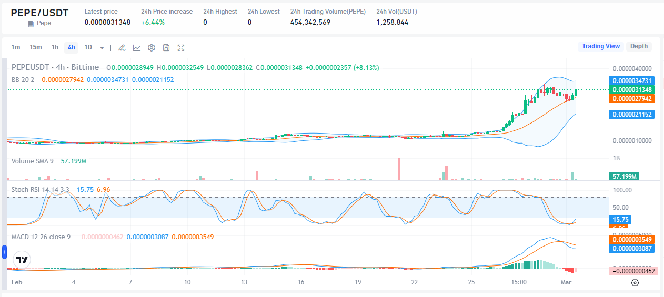Image resolution: width=664 pixels, height=297 pixels.
Task: Click the blue 0.0000003087 MACD axis label
Action: point(631,248)
